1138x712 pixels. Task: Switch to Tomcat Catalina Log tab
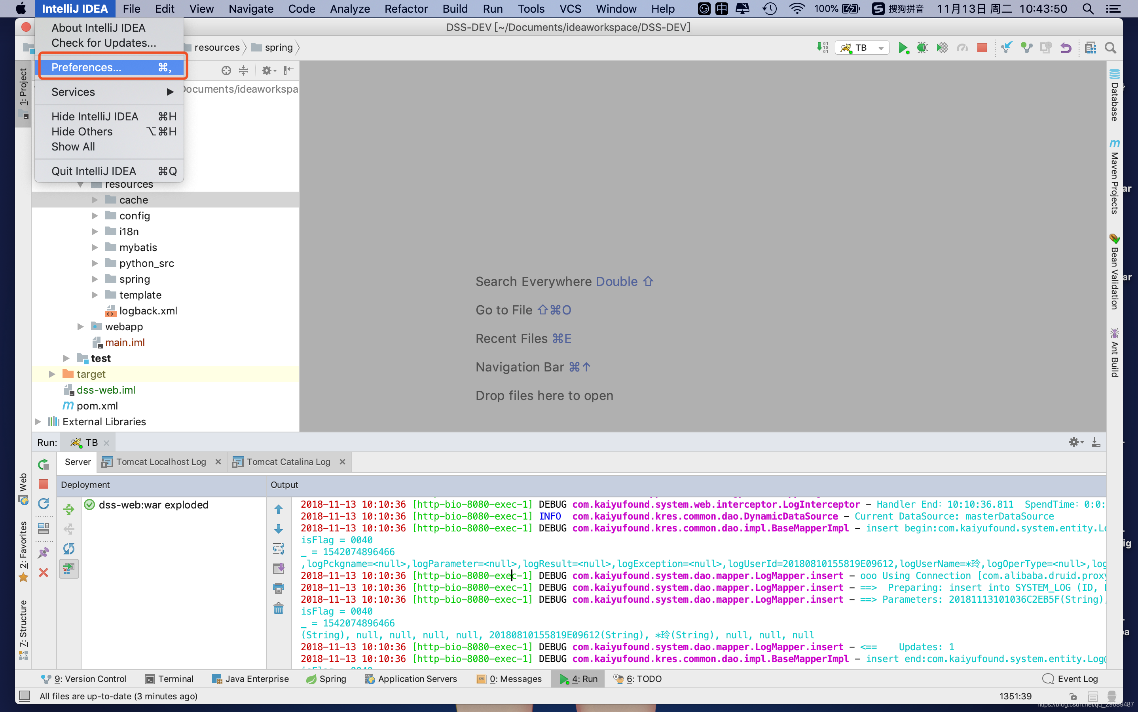pos(288,462)
